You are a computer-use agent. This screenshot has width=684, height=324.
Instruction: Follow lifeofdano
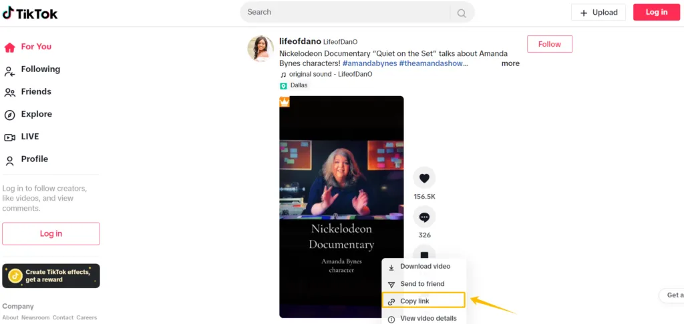click(550, 44)
